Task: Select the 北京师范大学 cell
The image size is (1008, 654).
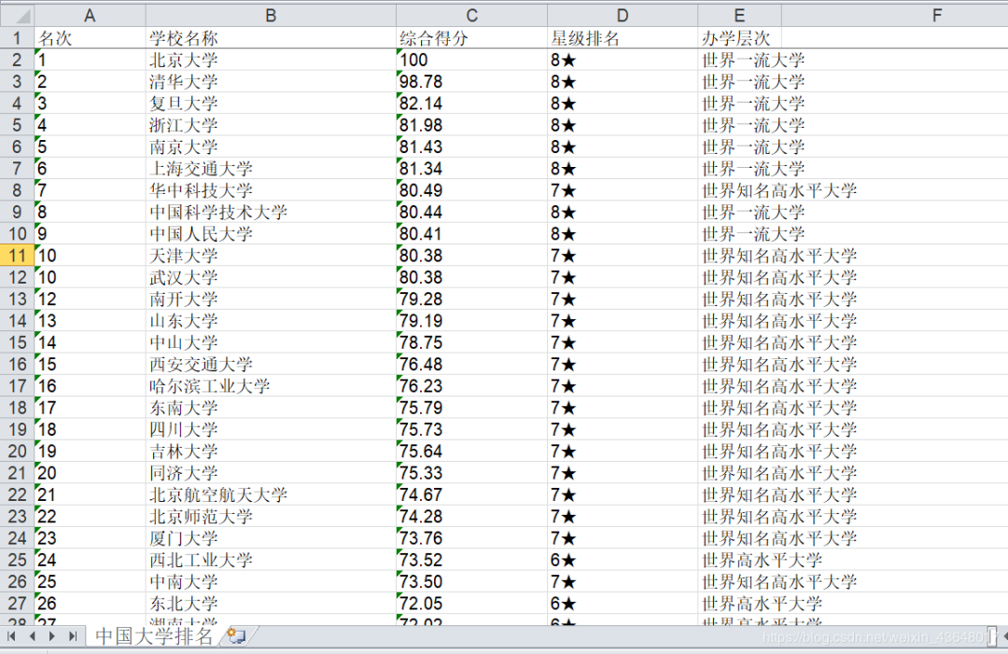Action: (x=271, y=517)
